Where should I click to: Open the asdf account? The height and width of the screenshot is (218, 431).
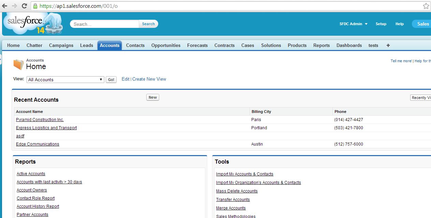pyautogui.click(x=20, y=136)
